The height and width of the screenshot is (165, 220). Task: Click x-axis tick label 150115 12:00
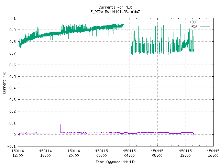point(185,153)
